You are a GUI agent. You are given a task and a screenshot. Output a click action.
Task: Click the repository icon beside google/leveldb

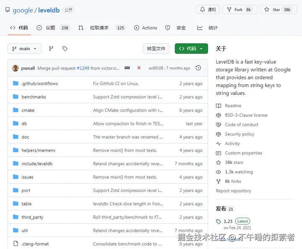[7, 10]
